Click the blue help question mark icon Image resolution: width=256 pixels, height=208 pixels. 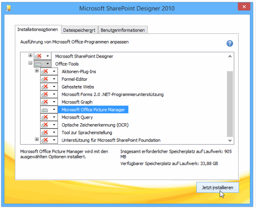point(229,43)
